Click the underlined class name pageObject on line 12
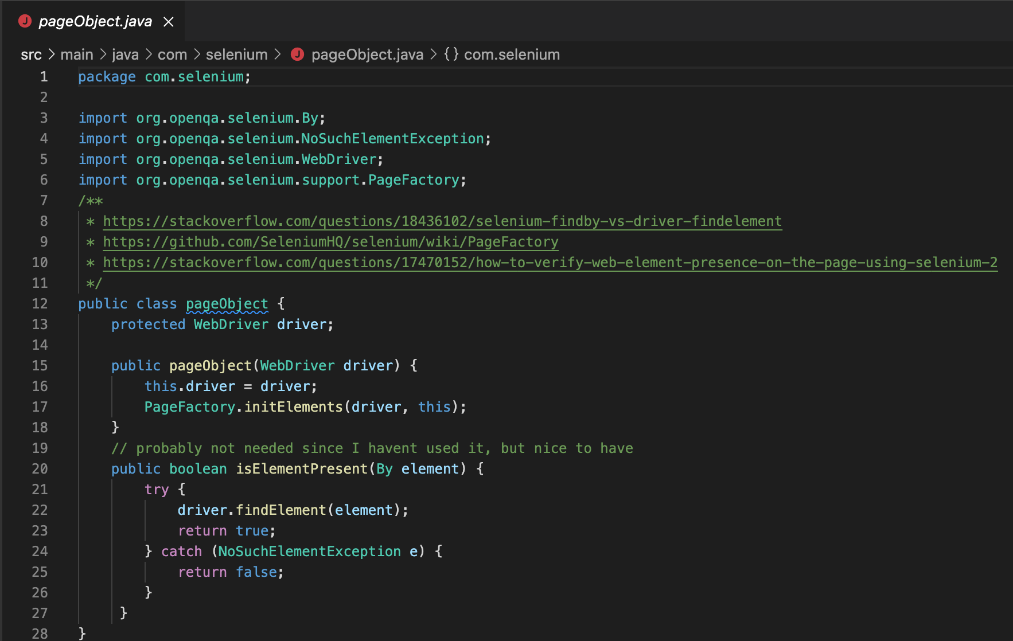The height and width of the screenshot is (641, 1013). coord(227,304)
